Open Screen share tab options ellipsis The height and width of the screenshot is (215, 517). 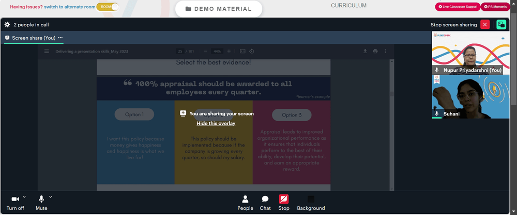[x=60, y=38]
